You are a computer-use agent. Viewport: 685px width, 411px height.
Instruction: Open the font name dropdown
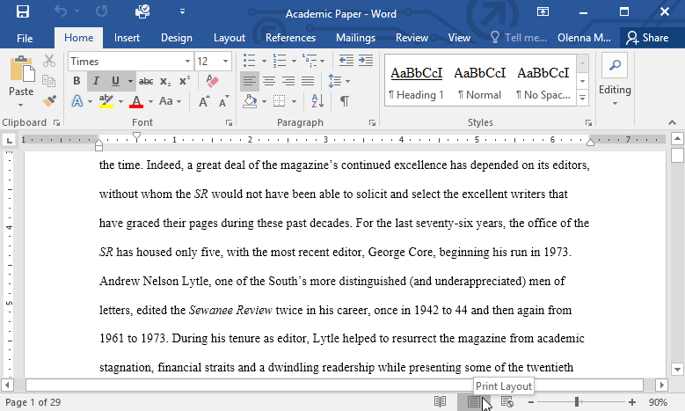(187, 62)
